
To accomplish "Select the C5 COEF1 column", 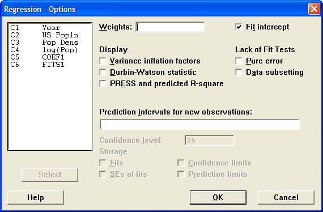I will coord(50,57).
